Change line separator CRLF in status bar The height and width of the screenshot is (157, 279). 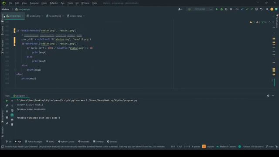[179, 147]
